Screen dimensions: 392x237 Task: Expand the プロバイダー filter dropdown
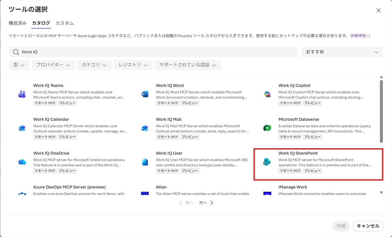(x=53, y=65)
